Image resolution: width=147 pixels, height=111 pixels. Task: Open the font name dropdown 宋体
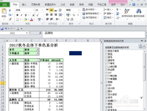[x=33, y=10]
